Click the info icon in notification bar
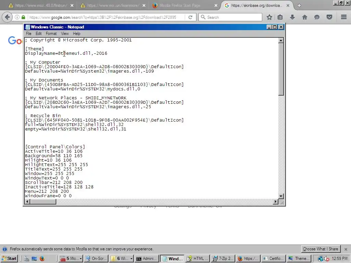Image resolution: width=351 pixels, height=263 pixels. point(4,249)
